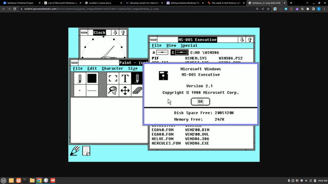Open the Size menu in Paint
This screenshot has width=328, height=184.
133,68
